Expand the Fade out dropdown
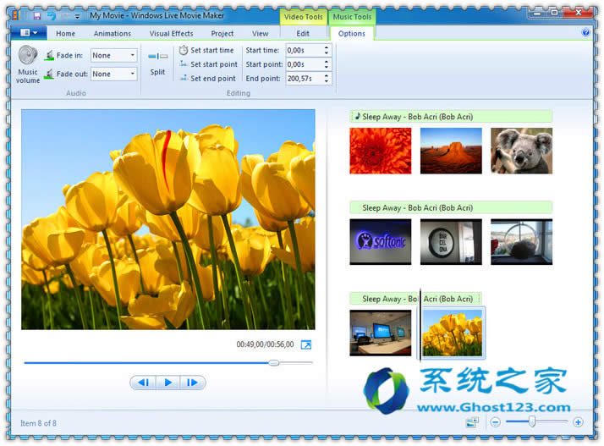Viewport: 604px width, 446px height. click(x=132, y=74)
